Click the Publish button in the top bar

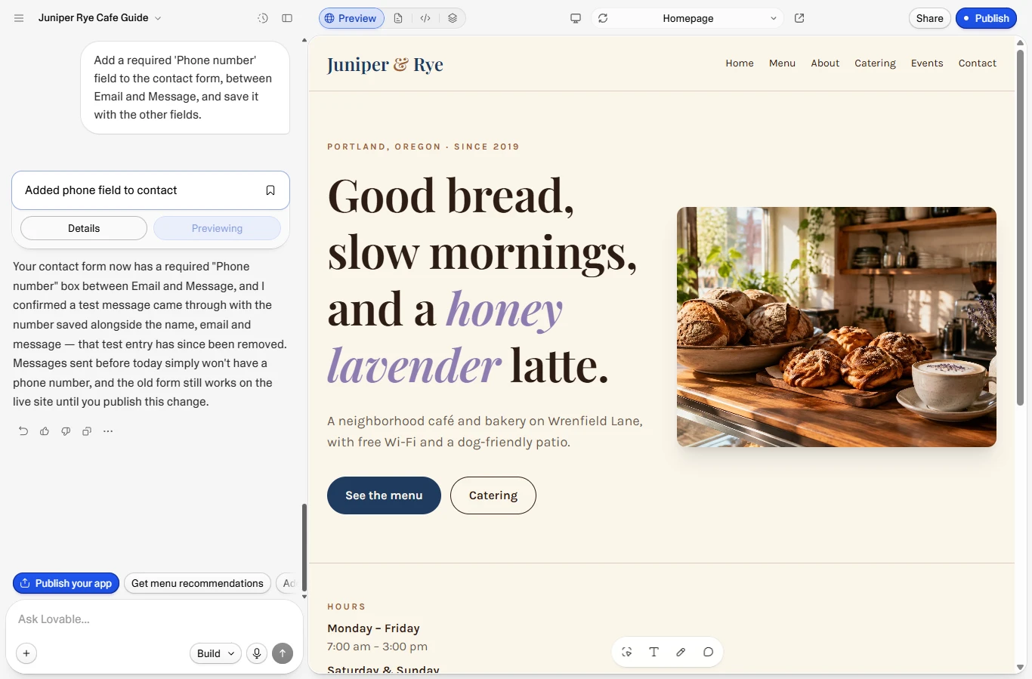986,18
